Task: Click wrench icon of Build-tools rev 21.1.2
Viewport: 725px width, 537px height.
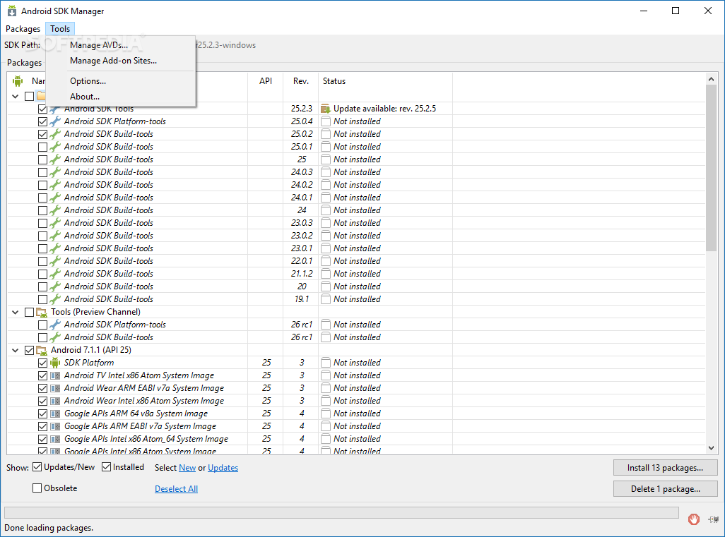Action: pos(55,274)
